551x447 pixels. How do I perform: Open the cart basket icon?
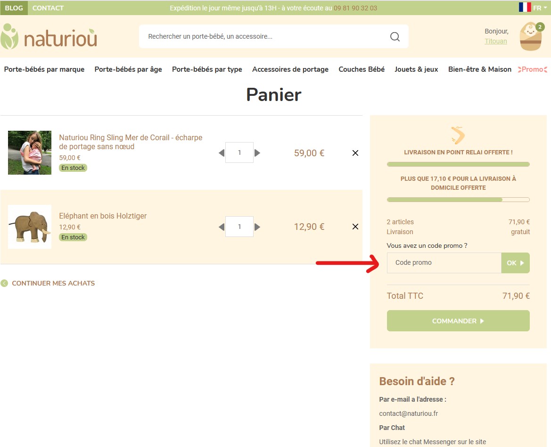(530, 37)
